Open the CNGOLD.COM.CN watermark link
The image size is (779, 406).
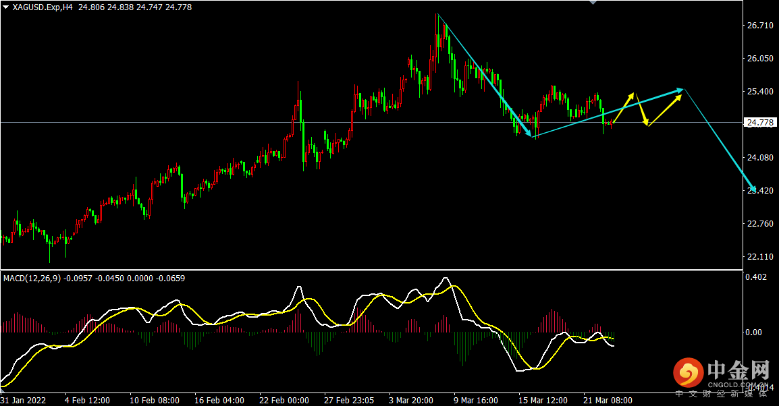pos(738,386)
